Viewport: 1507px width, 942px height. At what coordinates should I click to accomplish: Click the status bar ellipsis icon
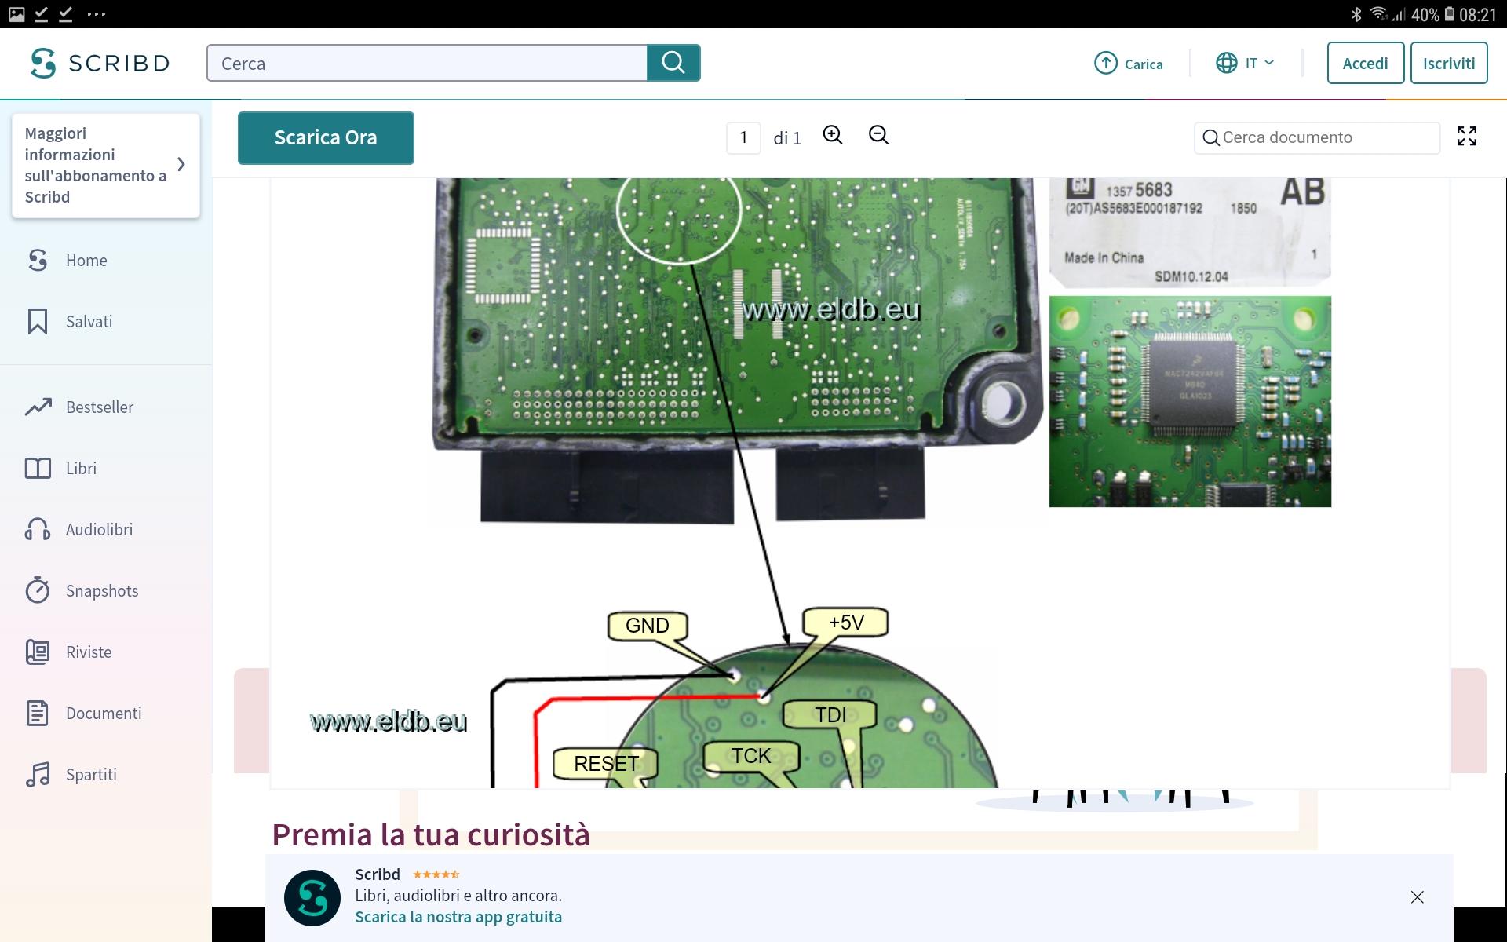pos(96,14)
